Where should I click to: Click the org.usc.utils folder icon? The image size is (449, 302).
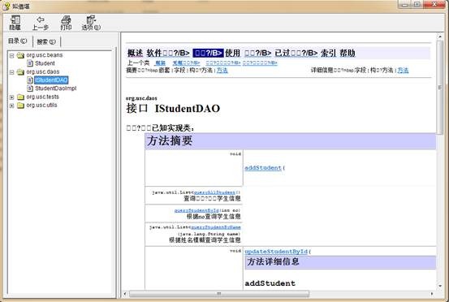coord(20,106)
